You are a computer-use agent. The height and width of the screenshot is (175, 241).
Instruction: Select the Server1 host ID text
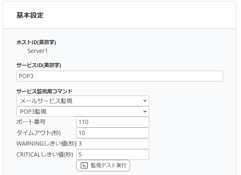pyautogui.click(x=38, y=51)
